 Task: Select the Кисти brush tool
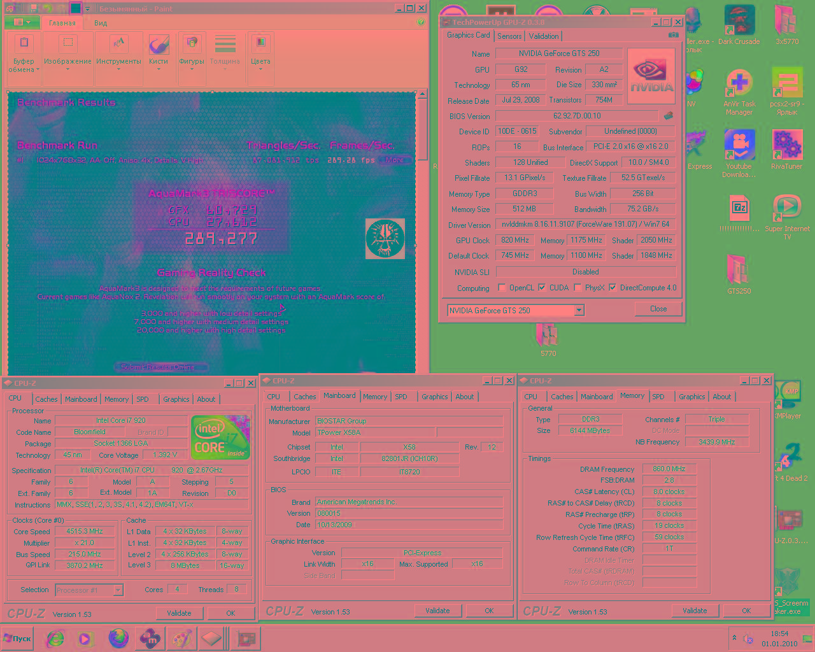click(159, 53)
